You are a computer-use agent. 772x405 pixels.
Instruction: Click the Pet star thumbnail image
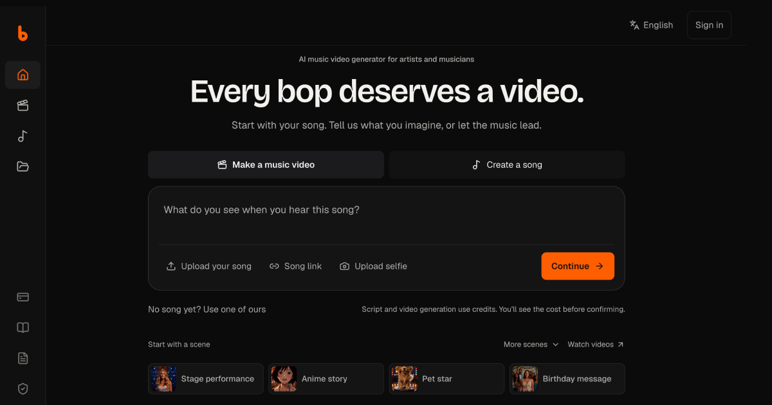(x=405, y=379)
